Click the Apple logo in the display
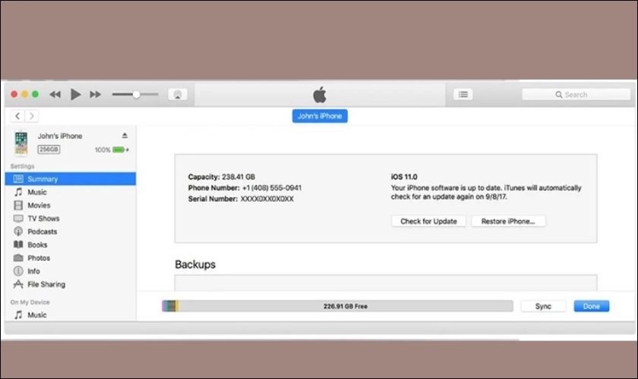The width and height of the screenshot is (638, 379). pos(320,95)
